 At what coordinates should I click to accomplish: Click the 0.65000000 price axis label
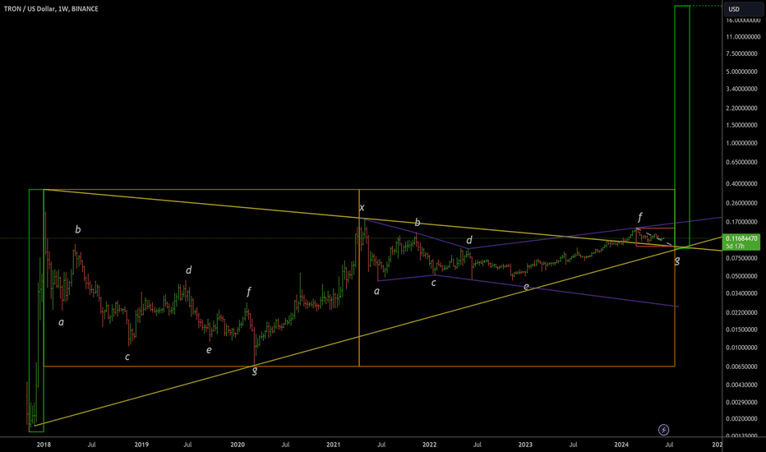pyautogui.click(x=741, y=162)
